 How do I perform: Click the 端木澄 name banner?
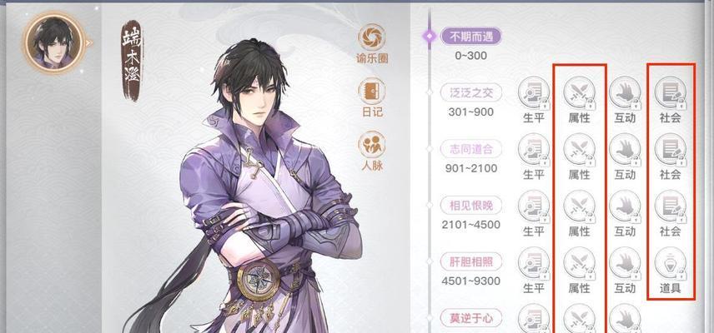point(132,61)
